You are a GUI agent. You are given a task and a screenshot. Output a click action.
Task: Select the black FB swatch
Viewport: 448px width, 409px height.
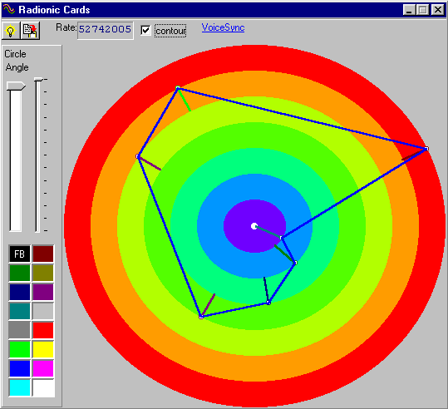(x=19, y=254)
